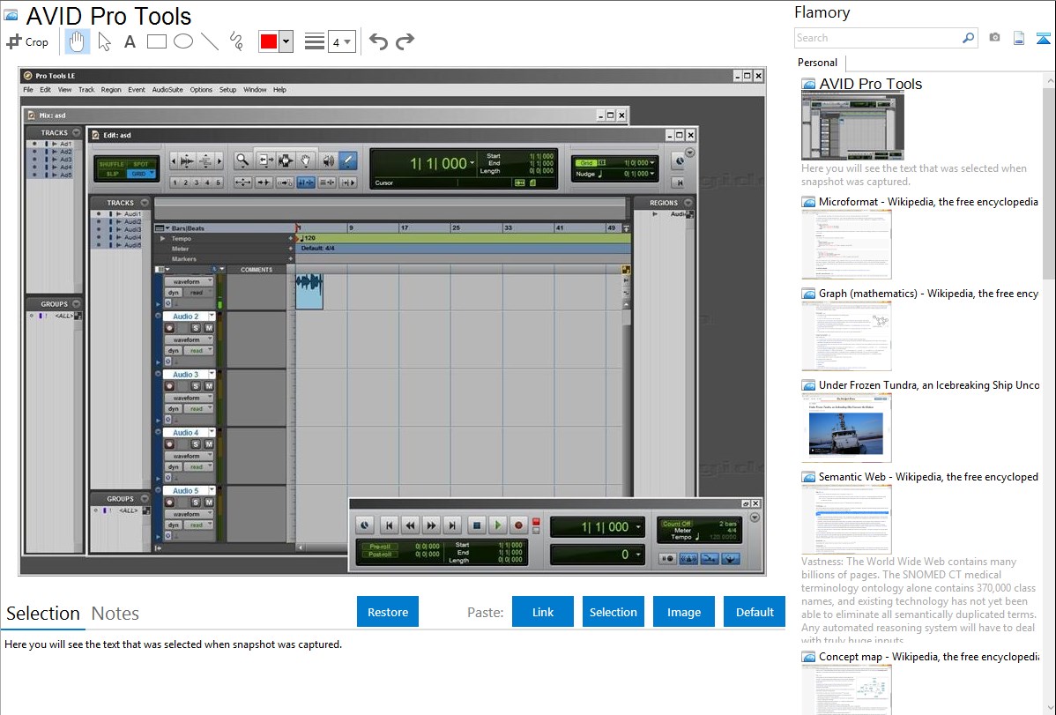Open the color picker dropdown arrow
This screenshot has width=1056, height=715.
[286, 41]
